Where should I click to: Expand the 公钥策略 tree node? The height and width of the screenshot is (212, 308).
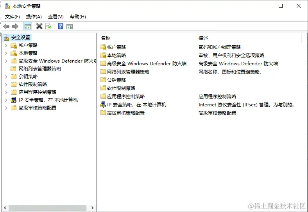(6, 77)
